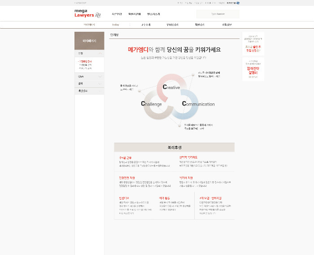Viewport: 314px width, 255px height.
Task: Click the 메가엠디 headline text
Action: click(x=138, y=50)
